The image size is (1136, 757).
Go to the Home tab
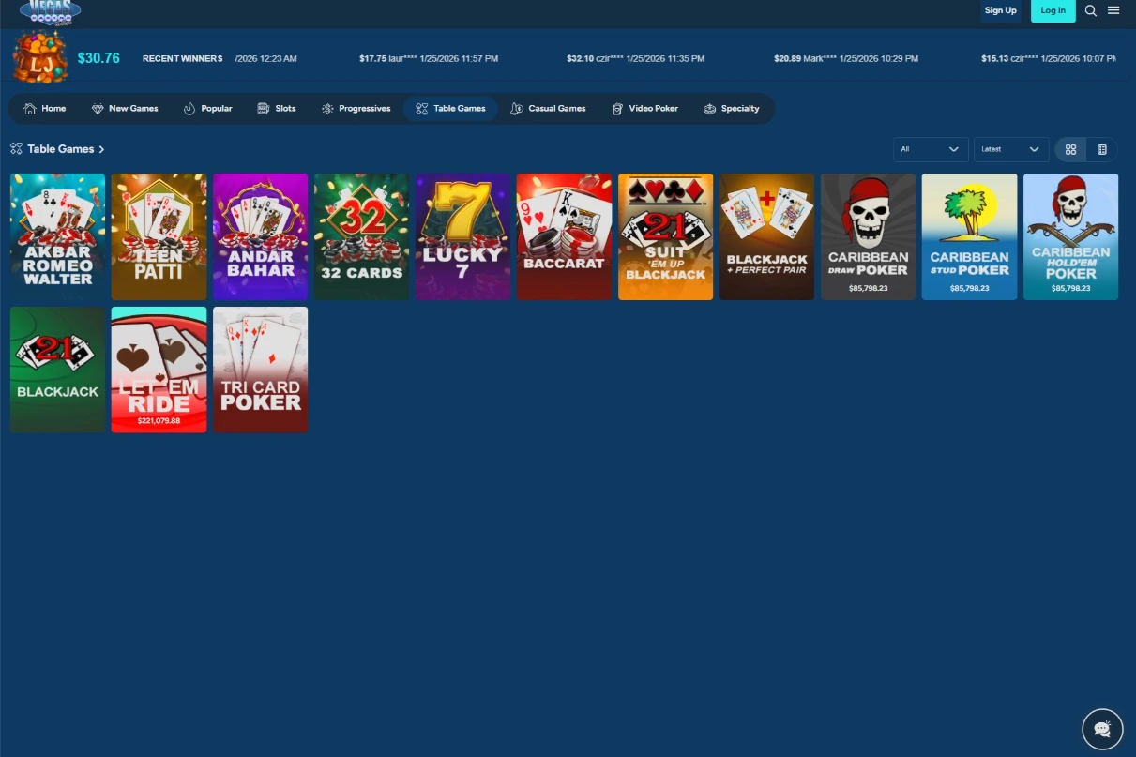coord(45,109)
